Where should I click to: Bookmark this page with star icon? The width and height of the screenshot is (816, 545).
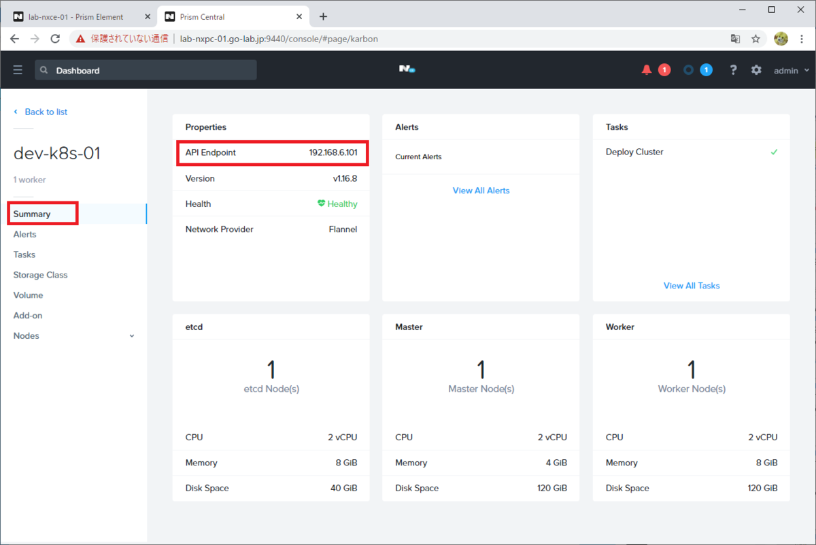coord(755,39)
